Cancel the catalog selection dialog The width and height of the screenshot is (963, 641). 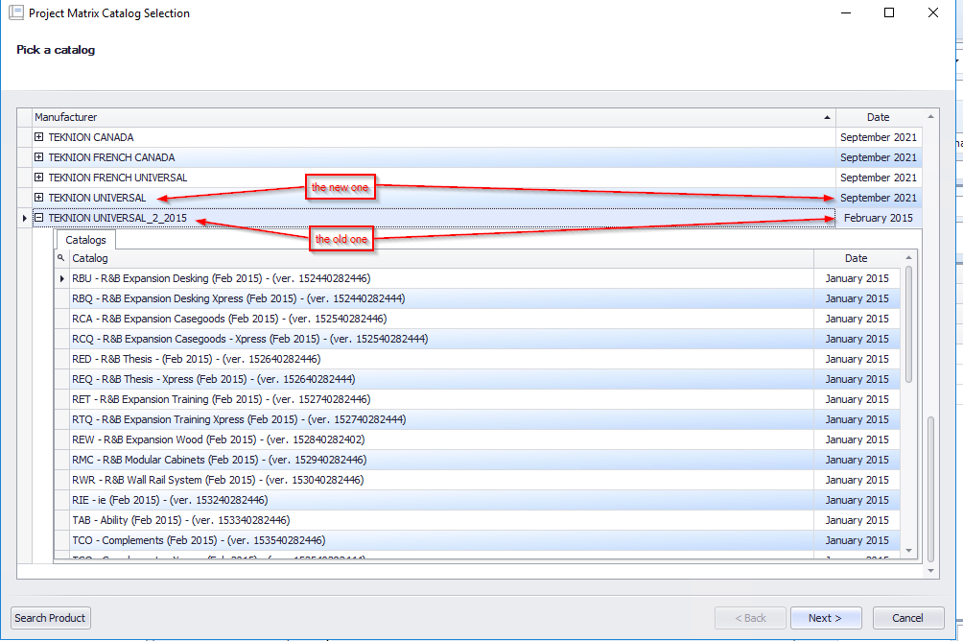tap(907, 618)
